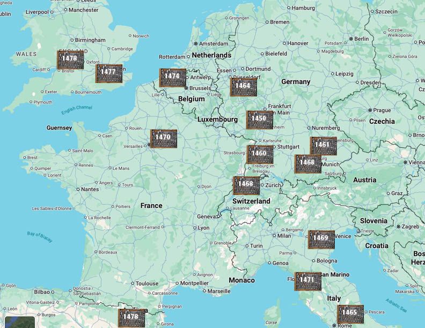Select the 1471 marker near San Marino
This screenshot has width=425, height=328.
(307, 281)
